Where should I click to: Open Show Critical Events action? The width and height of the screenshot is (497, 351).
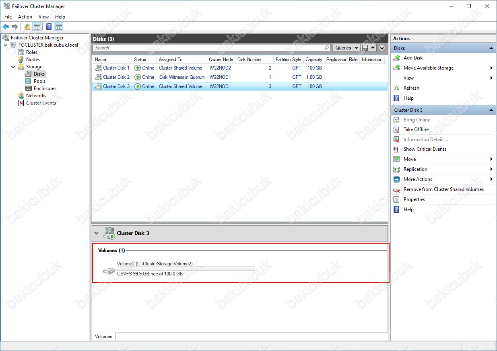coord(425,149)
